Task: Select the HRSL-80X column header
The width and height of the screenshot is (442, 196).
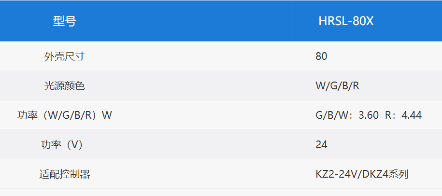Action: pos(346,21)
